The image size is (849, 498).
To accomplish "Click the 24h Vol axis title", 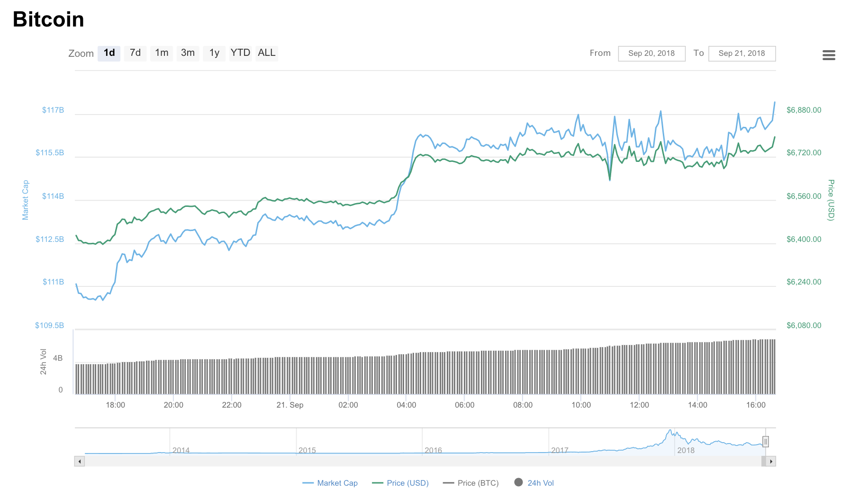I will 44,362.
